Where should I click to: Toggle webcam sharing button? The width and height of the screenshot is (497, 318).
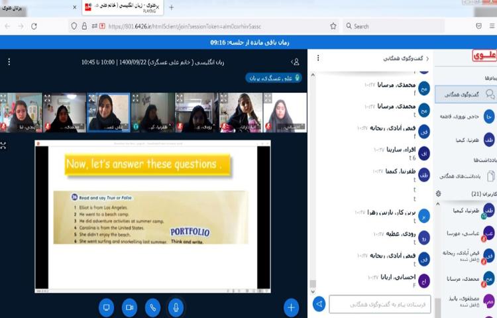point(129,307)
